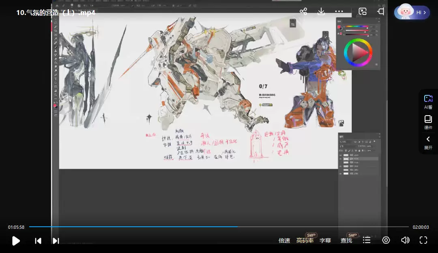Open the AI看 panel
Screen dimensions: 438x253
click(x=428, y=102)
